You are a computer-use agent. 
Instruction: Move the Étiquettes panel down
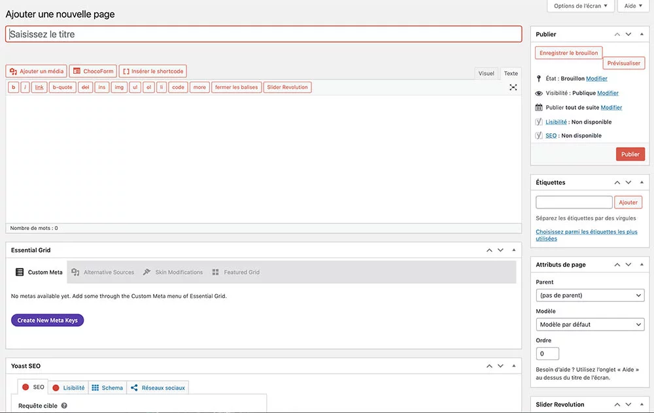click(628, 182)
